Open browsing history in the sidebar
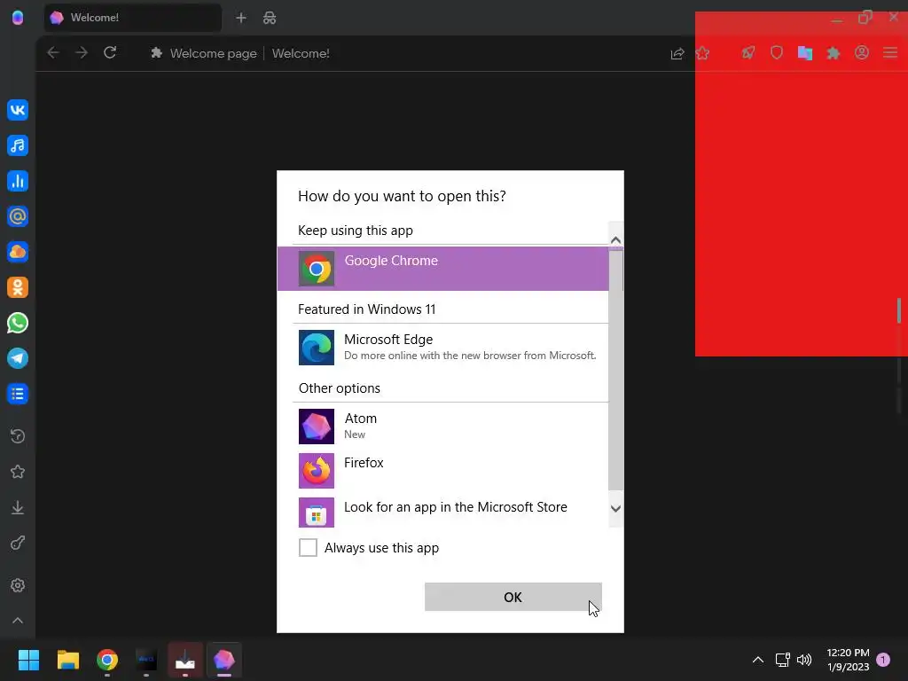 coord(18,436)
